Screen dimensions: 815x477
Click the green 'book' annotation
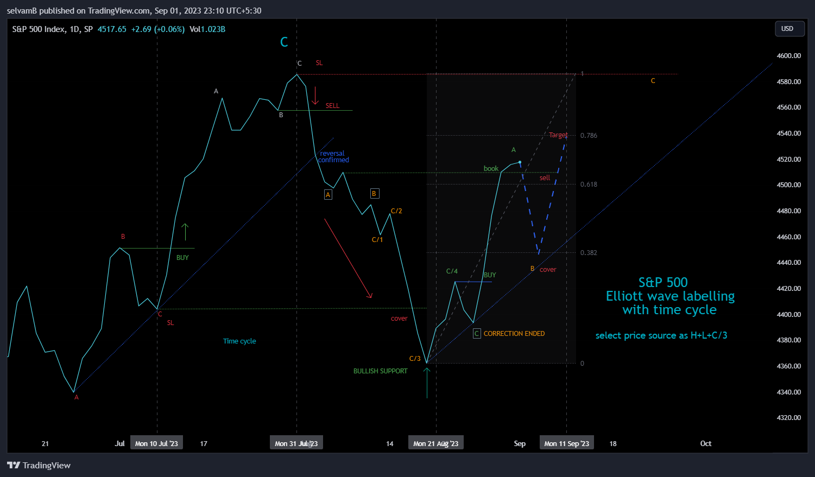[x=491, y=169]
